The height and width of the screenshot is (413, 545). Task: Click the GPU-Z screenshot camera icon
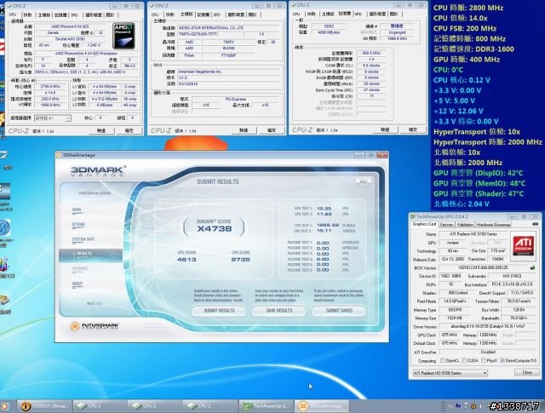535,225
